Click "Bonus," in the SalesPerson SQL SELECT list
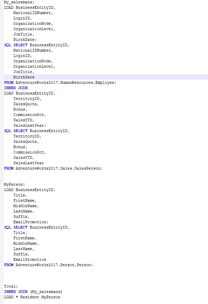 20,147
